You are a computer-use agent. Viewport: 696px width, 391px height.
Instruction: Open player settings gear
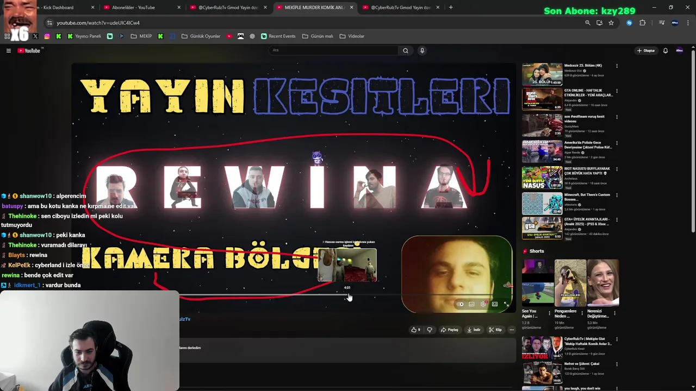tap(483, 304)
